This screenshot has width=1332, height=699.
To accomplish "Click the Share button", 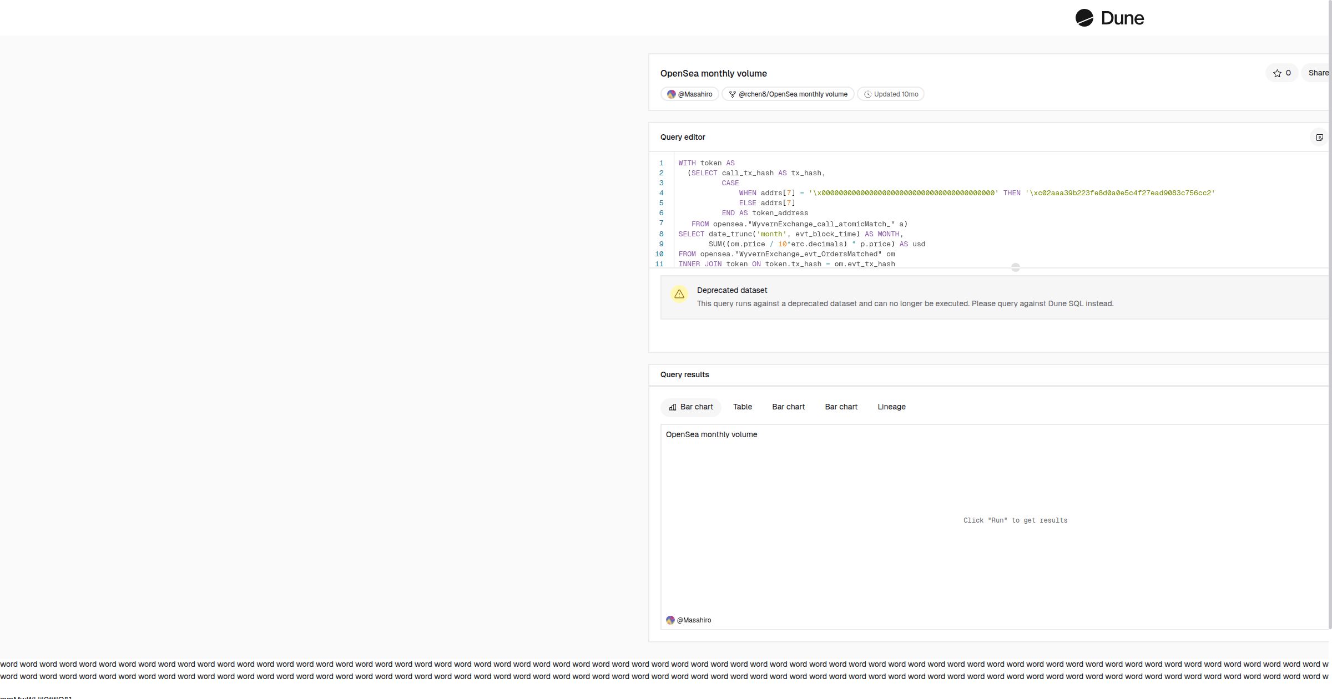I will pos(1318,73).
